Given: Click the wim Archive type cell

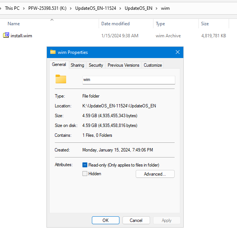Looking at the screenshot, I should [168, 36].
